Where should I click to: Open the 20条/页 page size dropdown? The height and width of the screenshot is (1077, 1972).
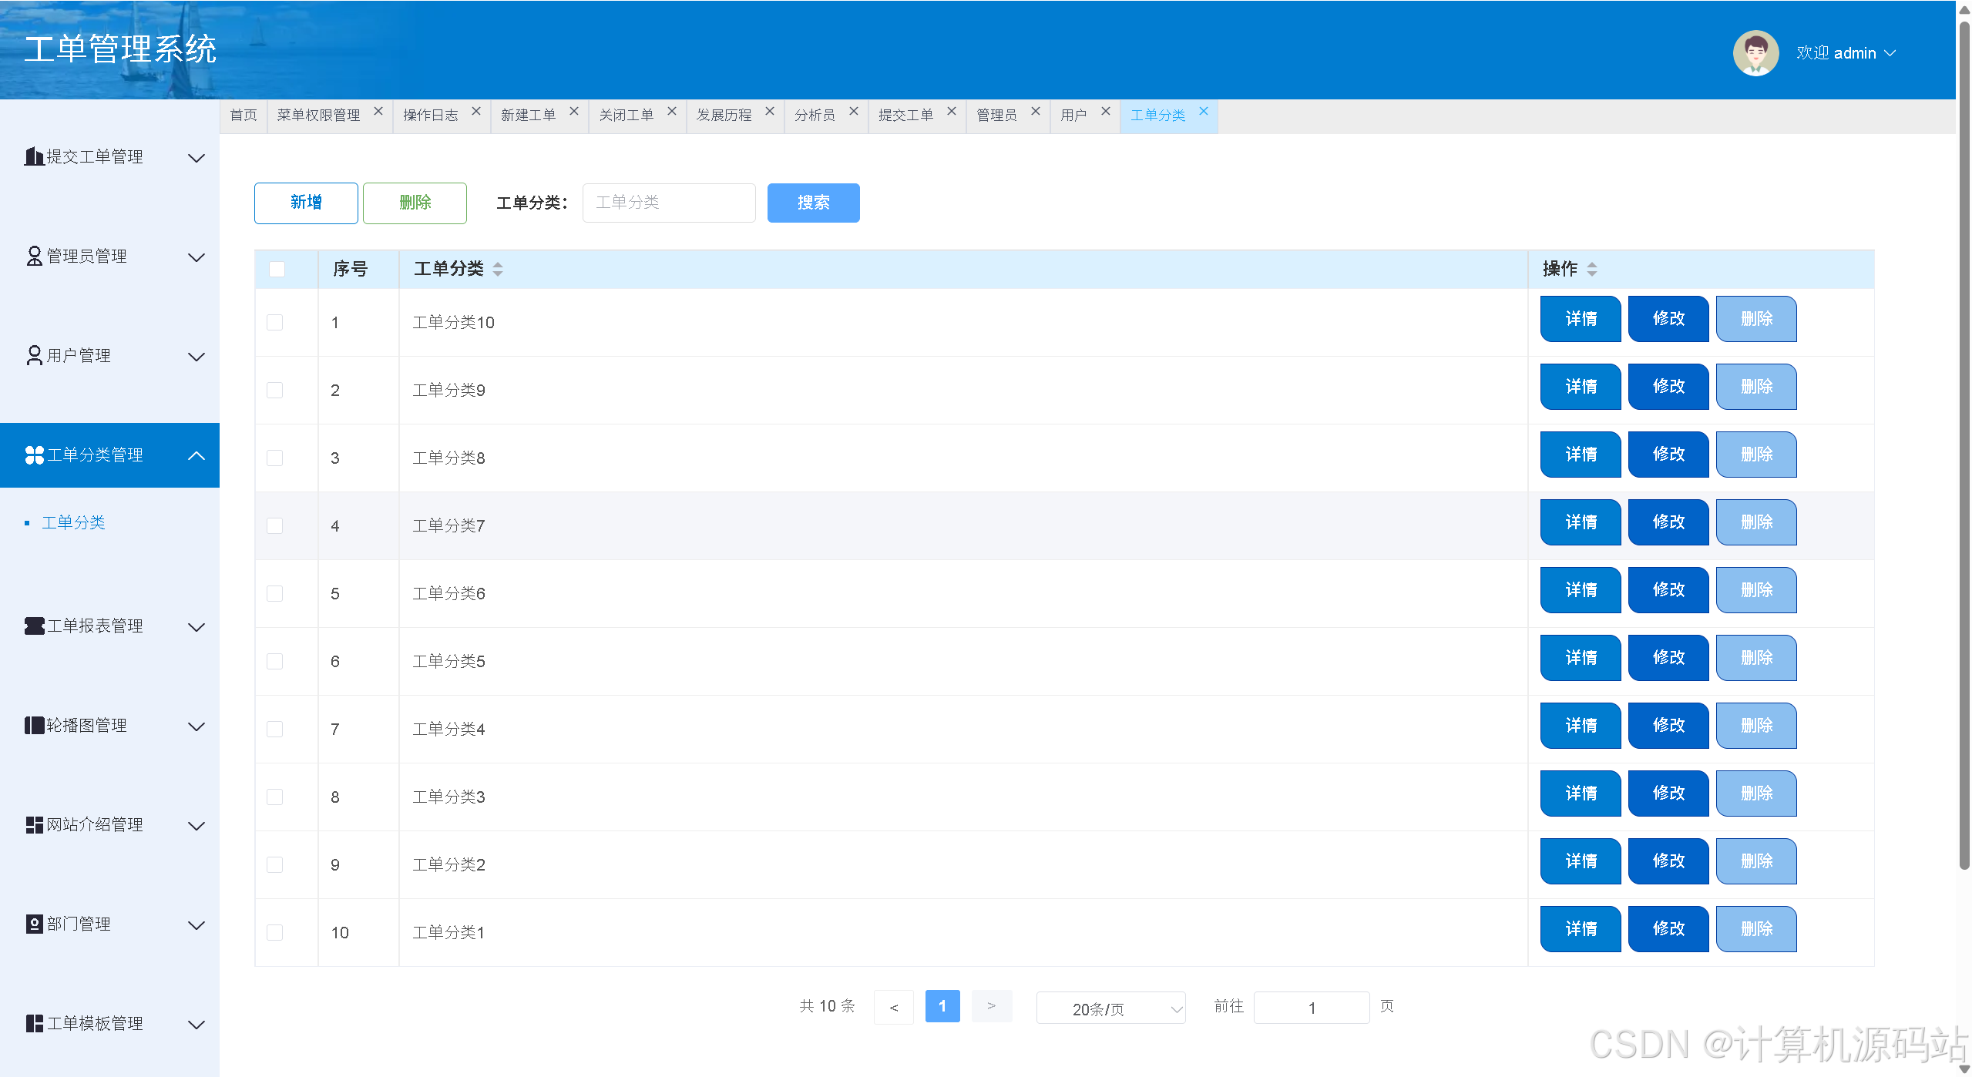[x=1110, y=1008]
